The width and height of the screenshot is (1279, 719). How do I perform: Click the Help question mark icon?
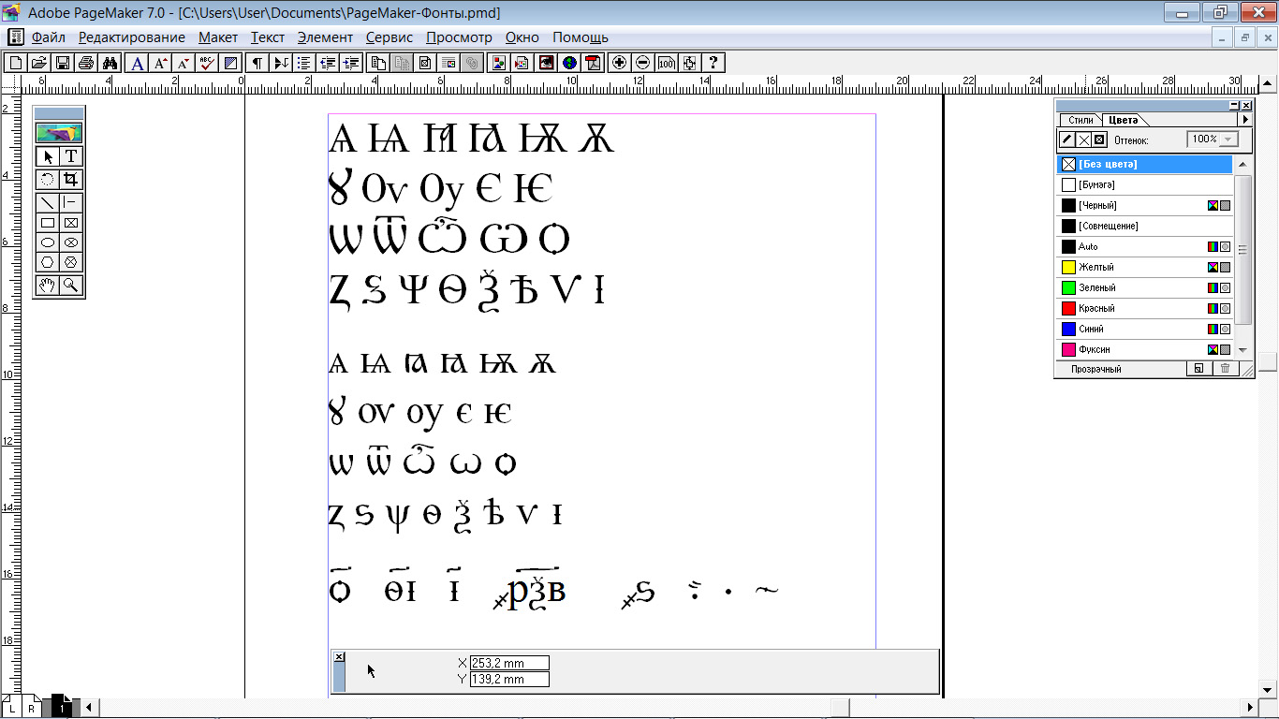[x=713, y=63]
